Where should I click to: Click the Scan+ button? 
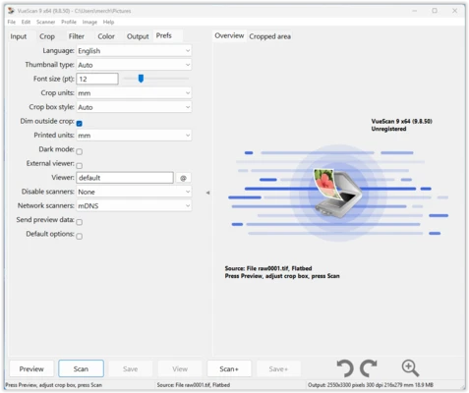pyautogui.click(x=229, y=368)
